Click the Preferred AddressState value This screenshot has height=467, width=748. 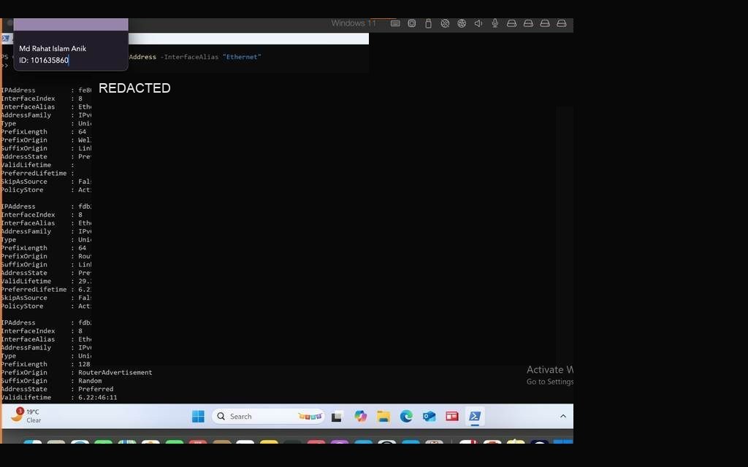(96, 390)
